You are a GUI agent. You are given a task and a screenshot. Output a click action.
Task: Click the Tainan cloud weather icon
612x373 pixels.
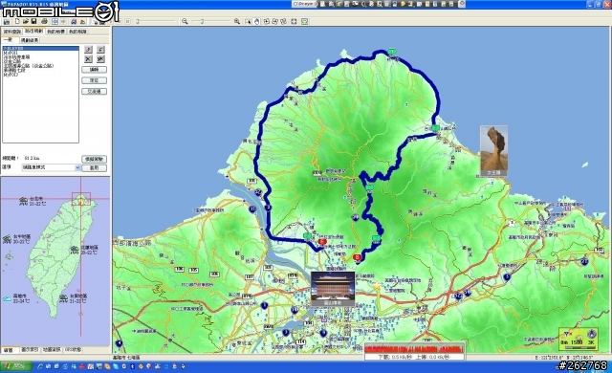pyautogui.click(x=7, y=298)
